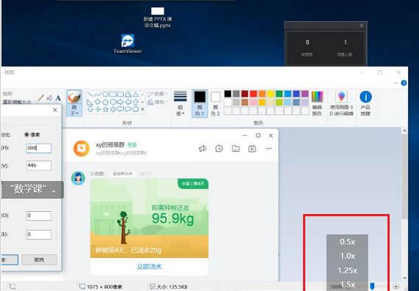Choose the Diamond shape
The image size is (419, 291).
tap(98, 102)
